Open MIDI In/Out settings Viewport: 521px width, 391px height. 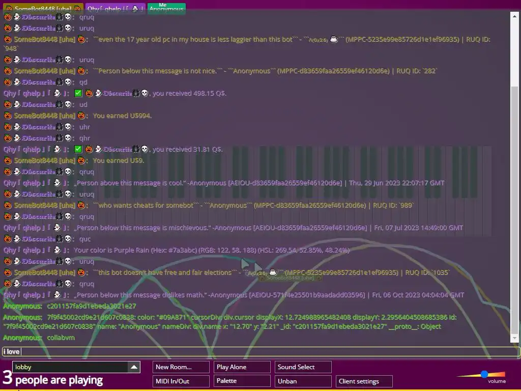[x=181, y=381]
